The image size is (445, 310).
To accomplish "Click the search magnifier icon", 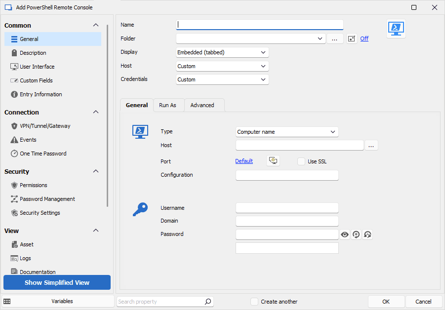I will pos(208,302).
